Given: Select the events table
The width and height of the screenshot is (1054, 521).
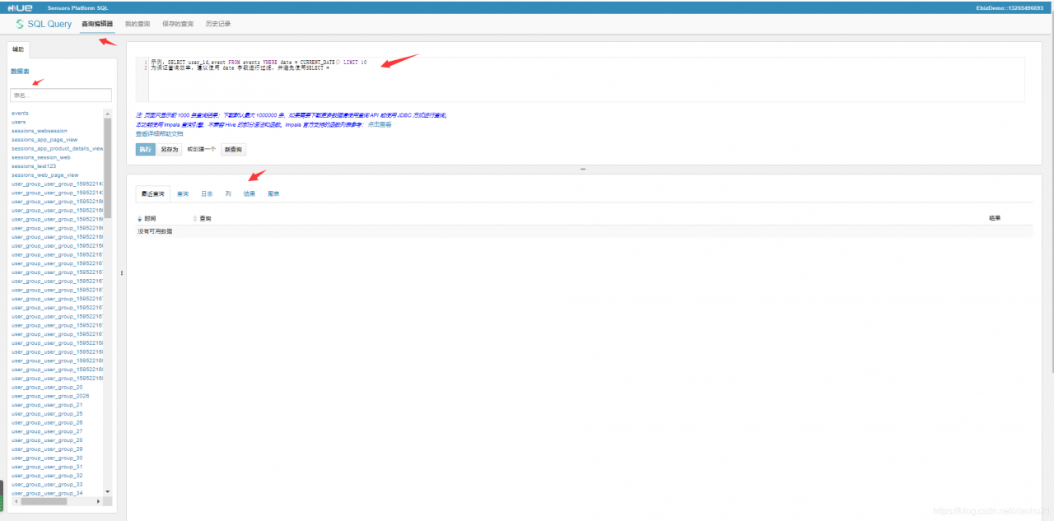Looking at the screenshot, I should (20, 113).
